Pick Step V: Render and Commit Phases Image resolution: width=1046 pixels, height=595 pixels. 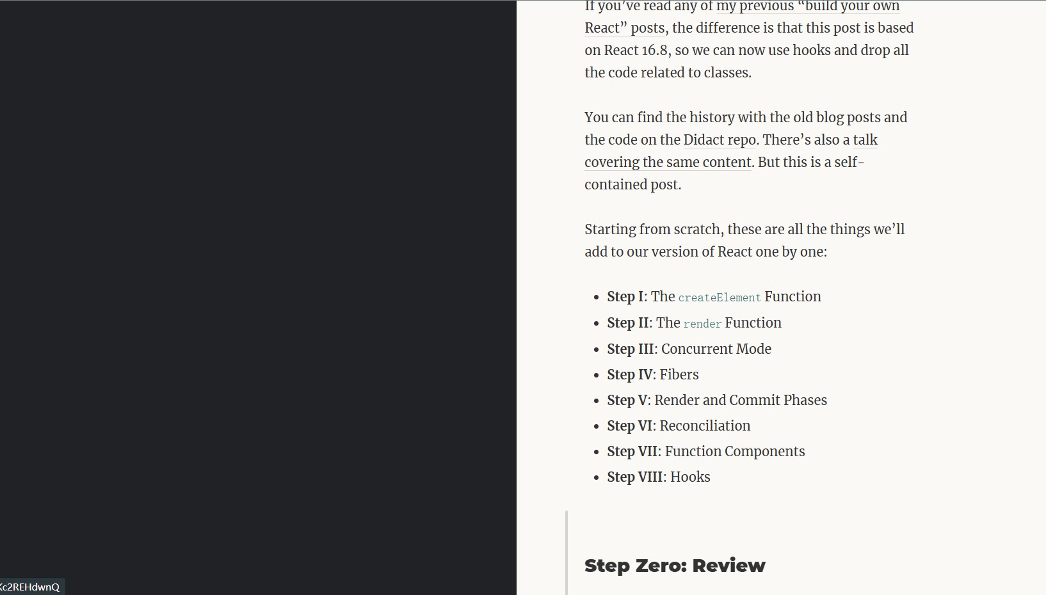point(717,401)
